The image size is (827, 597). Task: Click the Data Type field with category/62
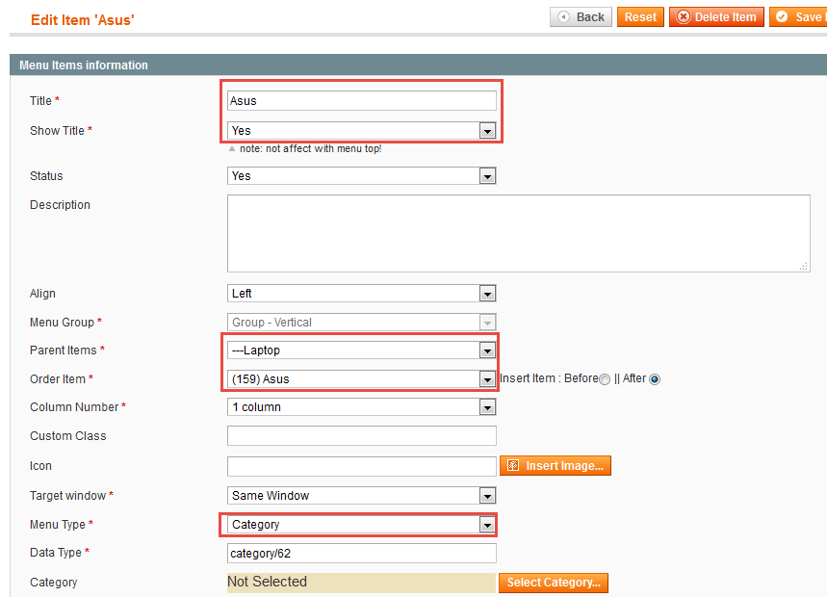click(362, 554)
